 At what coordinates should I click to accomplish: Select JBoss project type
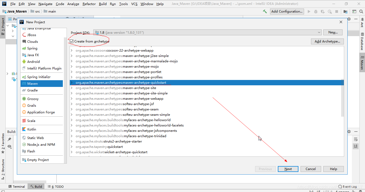coord(42,35)
